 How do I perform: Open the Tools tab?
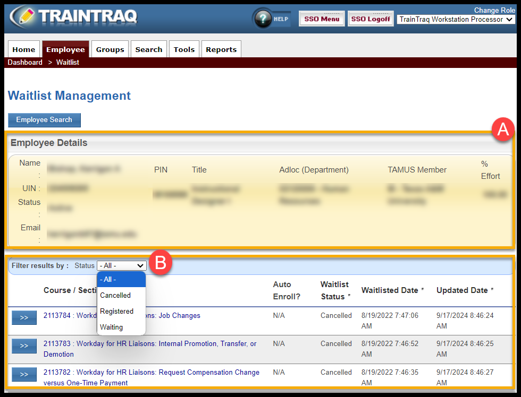click(184, 49)
